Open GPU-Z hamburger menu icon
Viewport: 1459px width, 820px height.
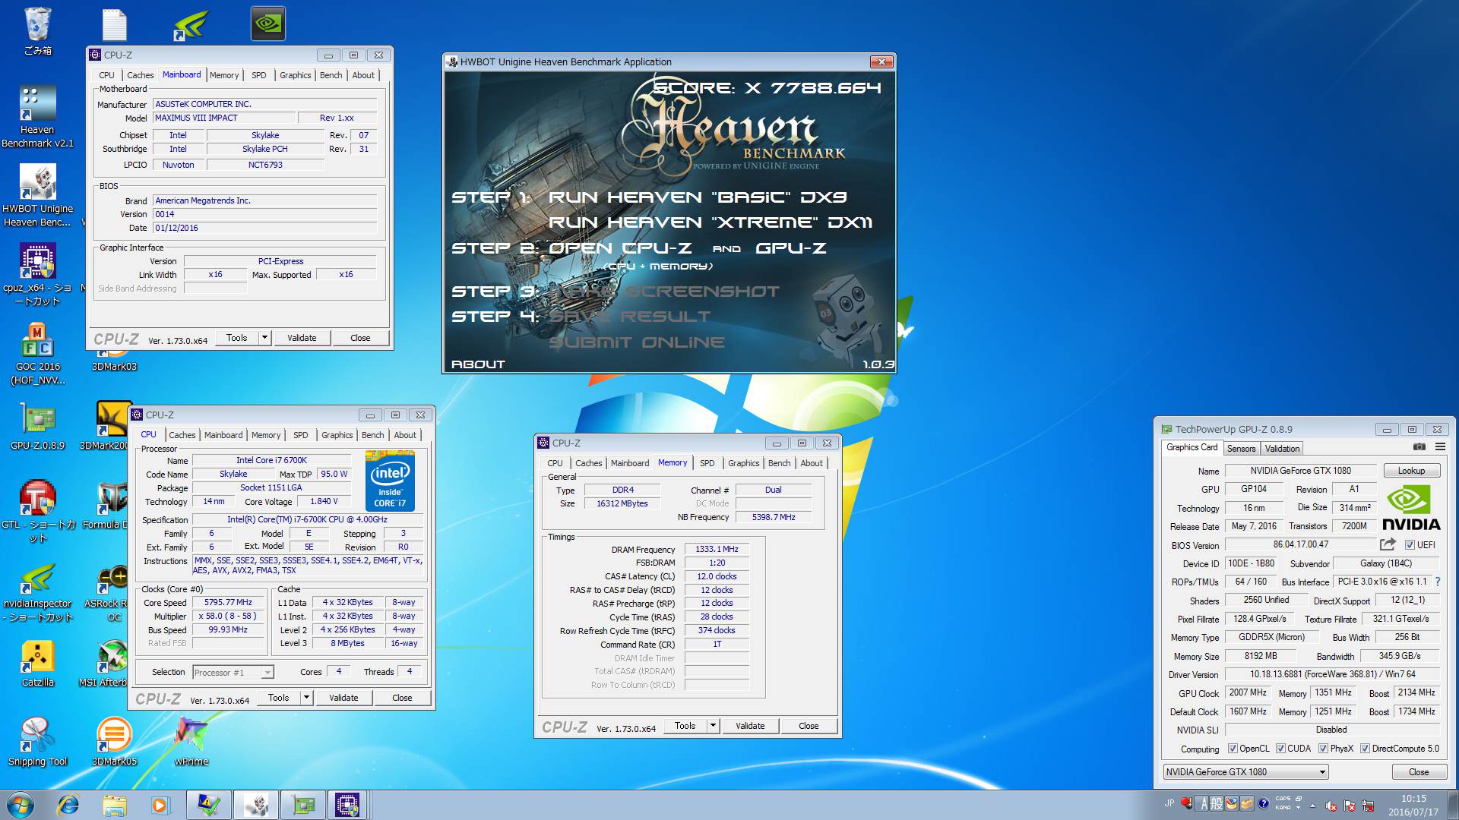tap(1440, 447)
